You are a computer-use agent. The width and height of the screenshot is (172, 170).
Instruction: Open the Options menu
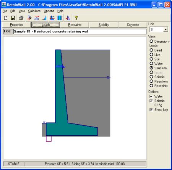(49, 11)
